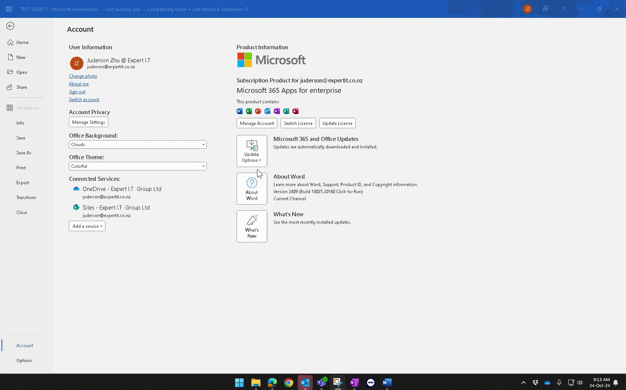Click the JZ profile avatar in title bar

(527, 9)
